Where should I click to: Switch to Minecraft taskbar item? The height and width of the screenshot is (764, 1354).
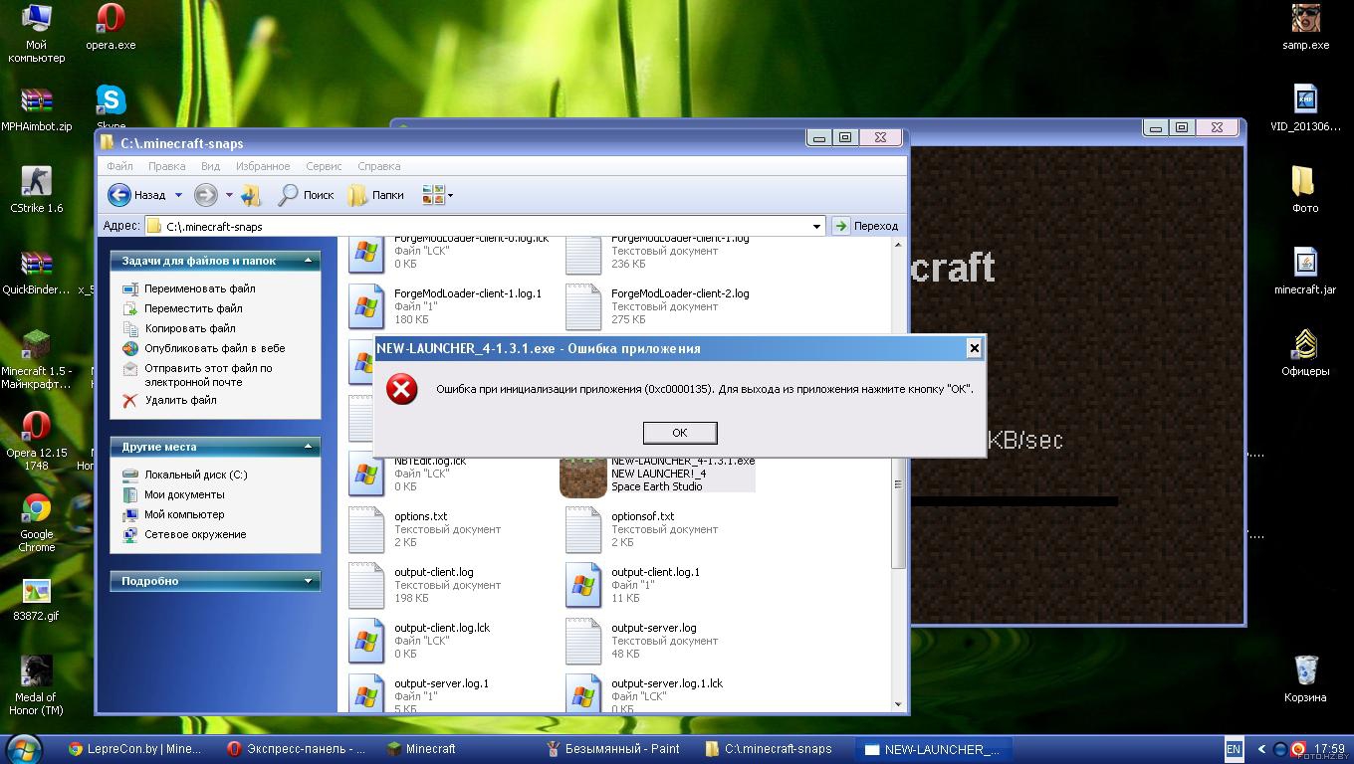(421, 749)
